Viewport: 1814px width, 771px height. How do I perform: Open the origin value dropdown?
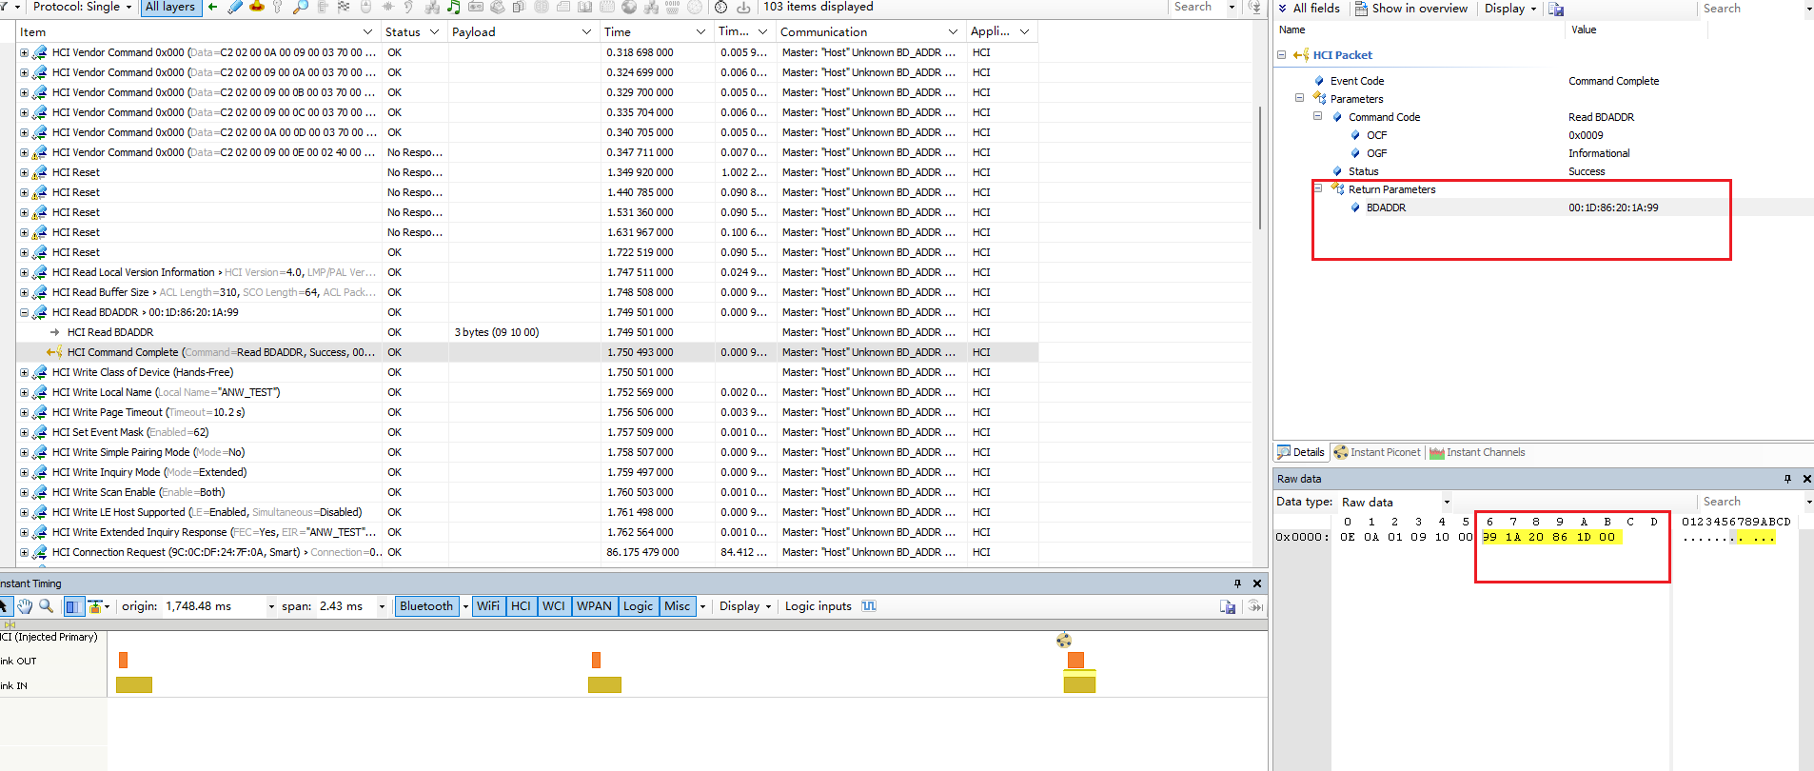271,606
